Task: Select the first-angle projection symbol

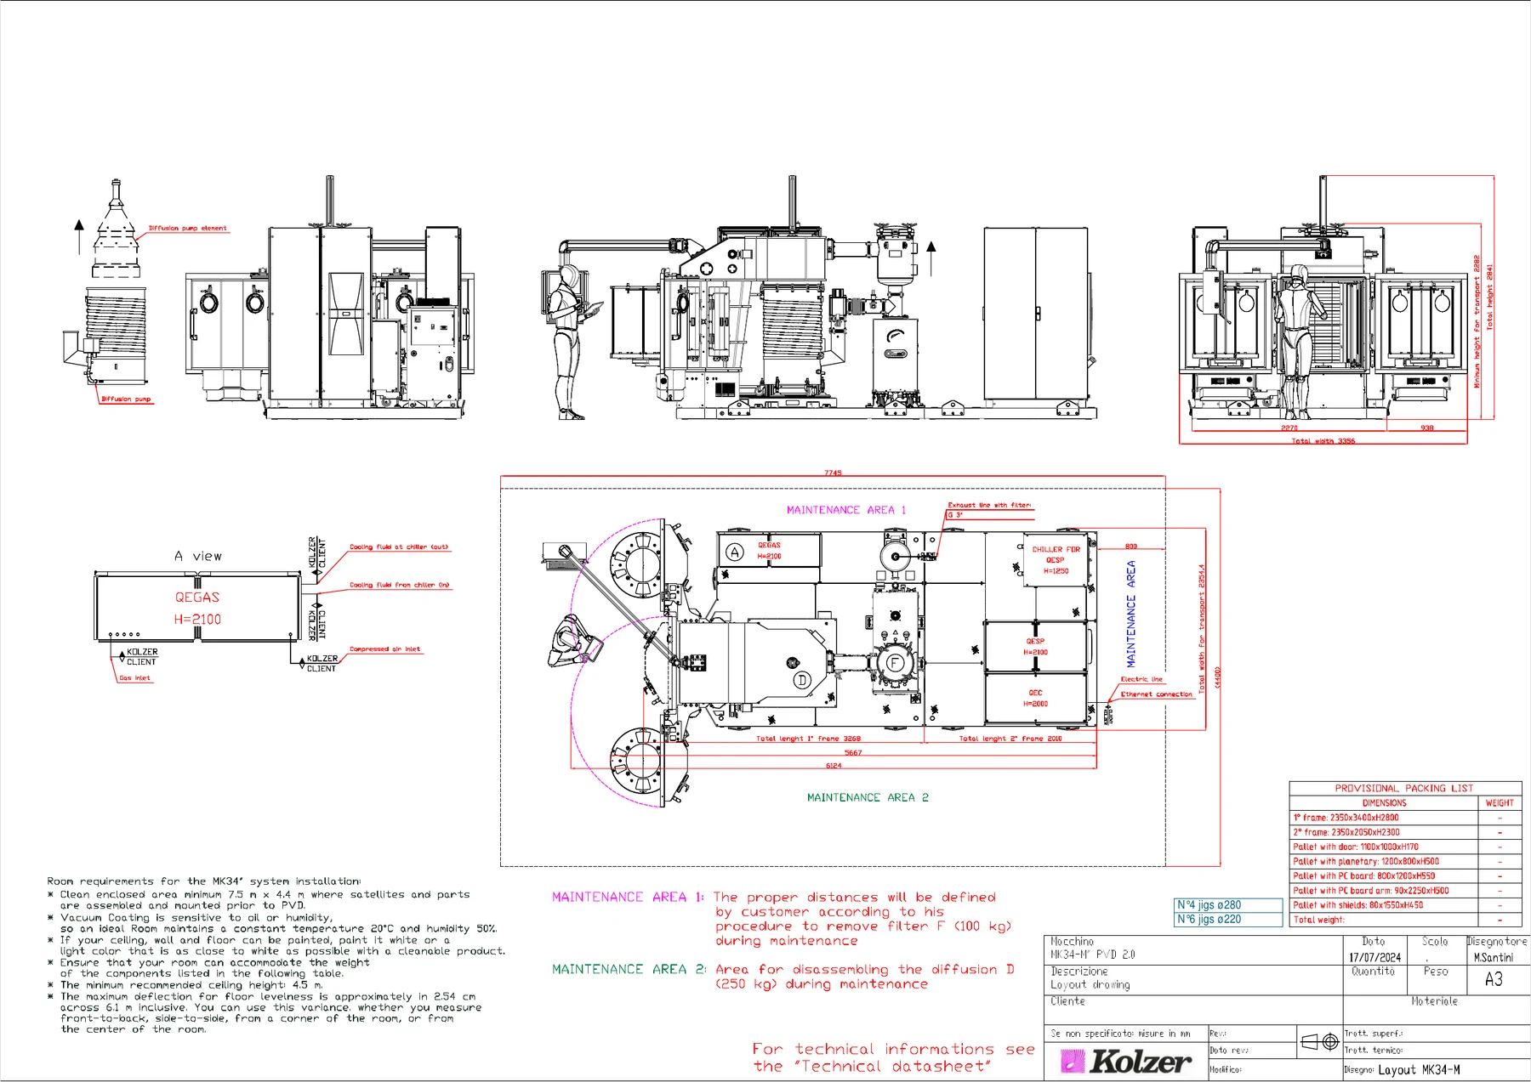Action: tap(1320, 1041)
